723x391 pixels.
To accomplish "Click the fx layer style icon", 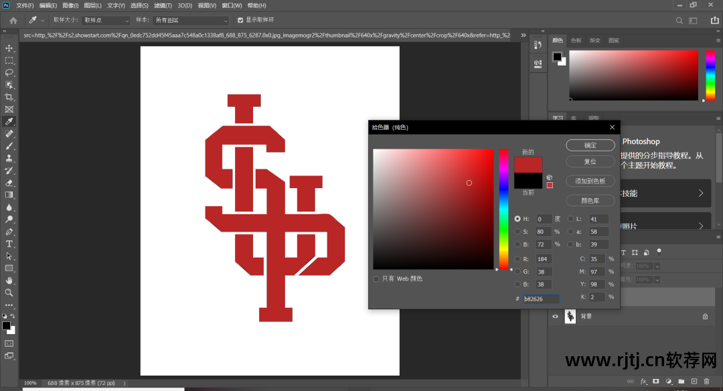I will point(643,382).
